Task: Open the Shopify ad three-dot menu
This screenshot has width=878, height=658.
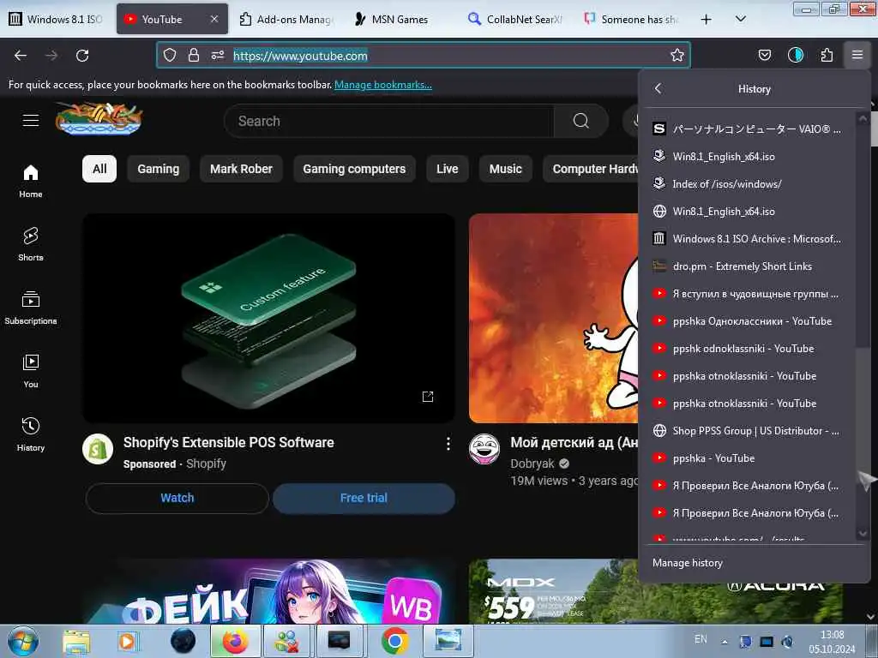Action: 448,444
